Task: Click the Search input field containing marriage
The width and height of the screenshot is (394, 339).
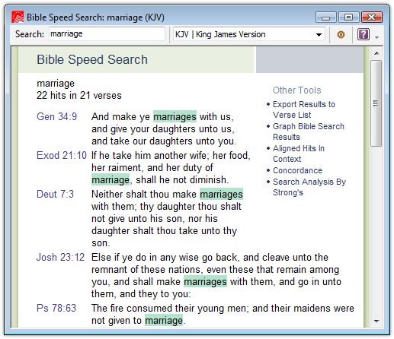Action: (107, 33)
